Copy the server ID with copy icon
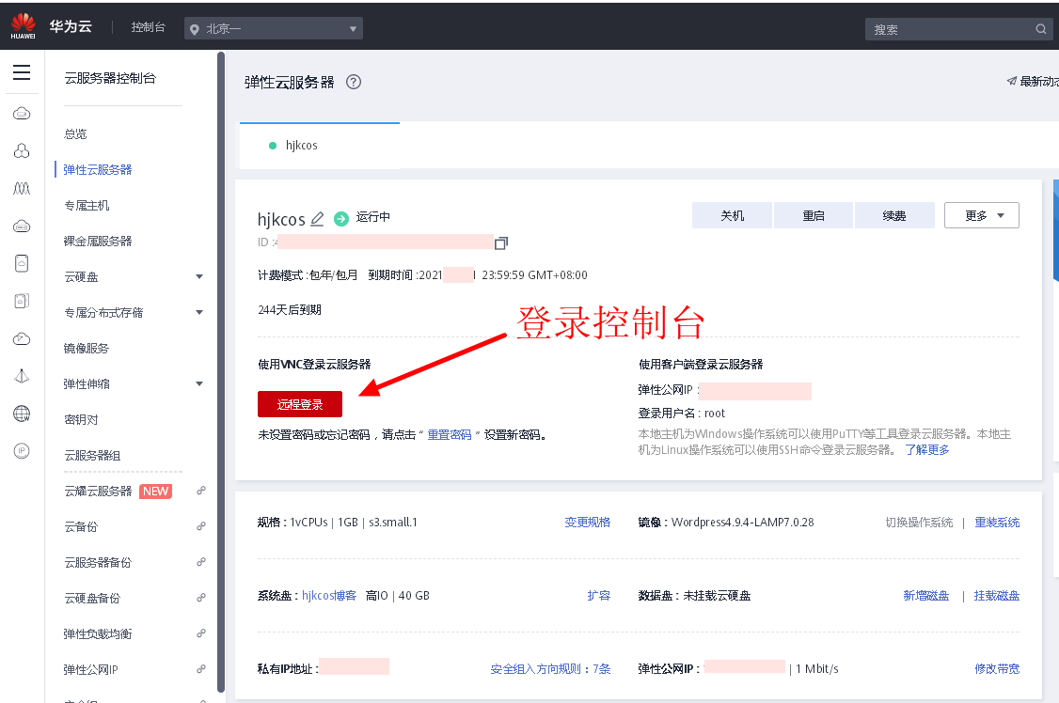Image resolution: width=1059 pixels, height=703 pixels. pos(501,242)
